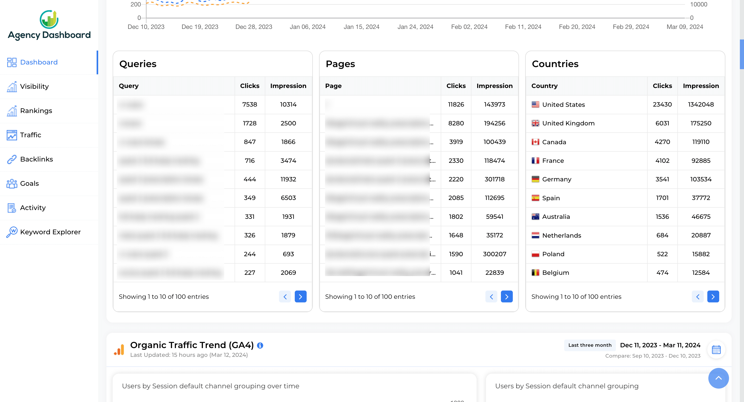This screenshot has height=402, width=744.
Task: Click Pages clicks value 8280
Action: [456, 123]
